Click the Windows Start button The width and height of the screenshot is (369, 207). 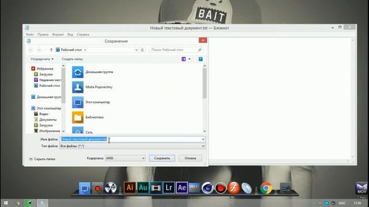(x=6, y=203)
